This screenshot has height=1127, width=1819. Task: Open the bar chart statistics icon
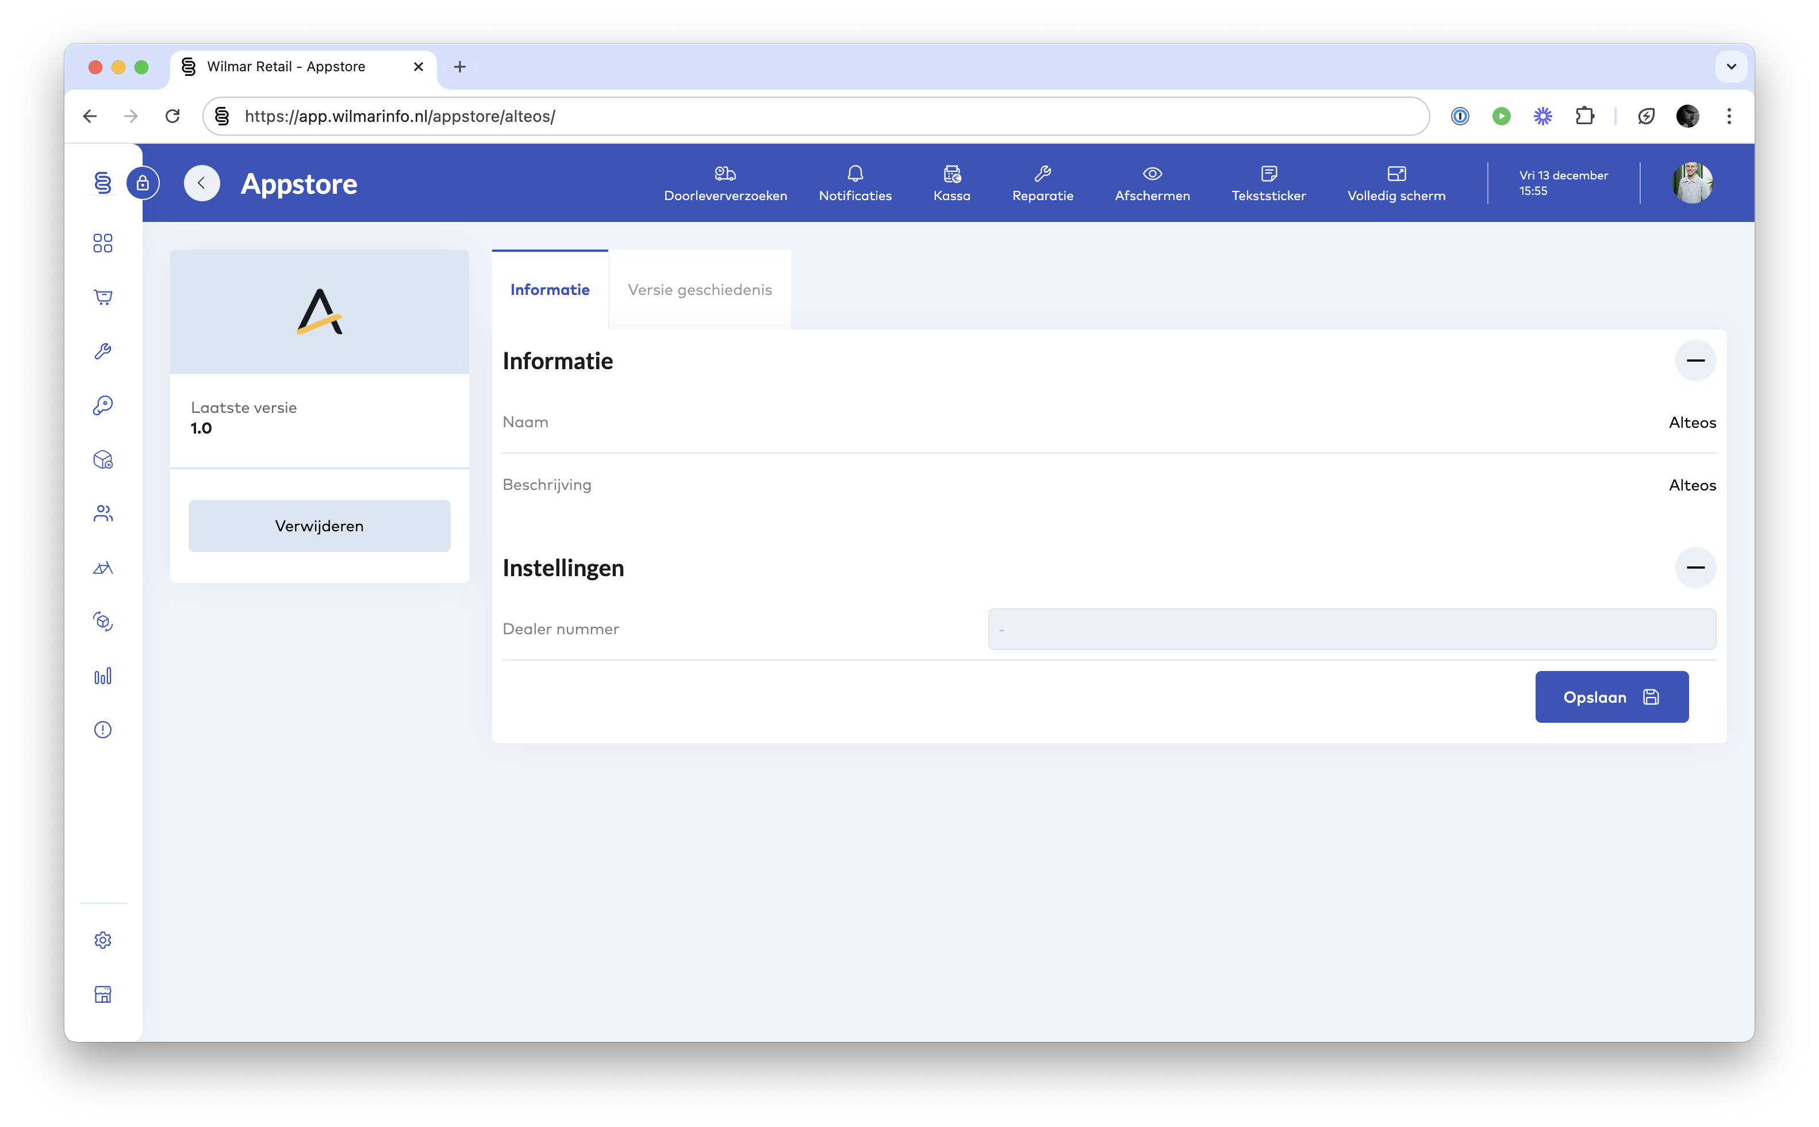[103, 676]
